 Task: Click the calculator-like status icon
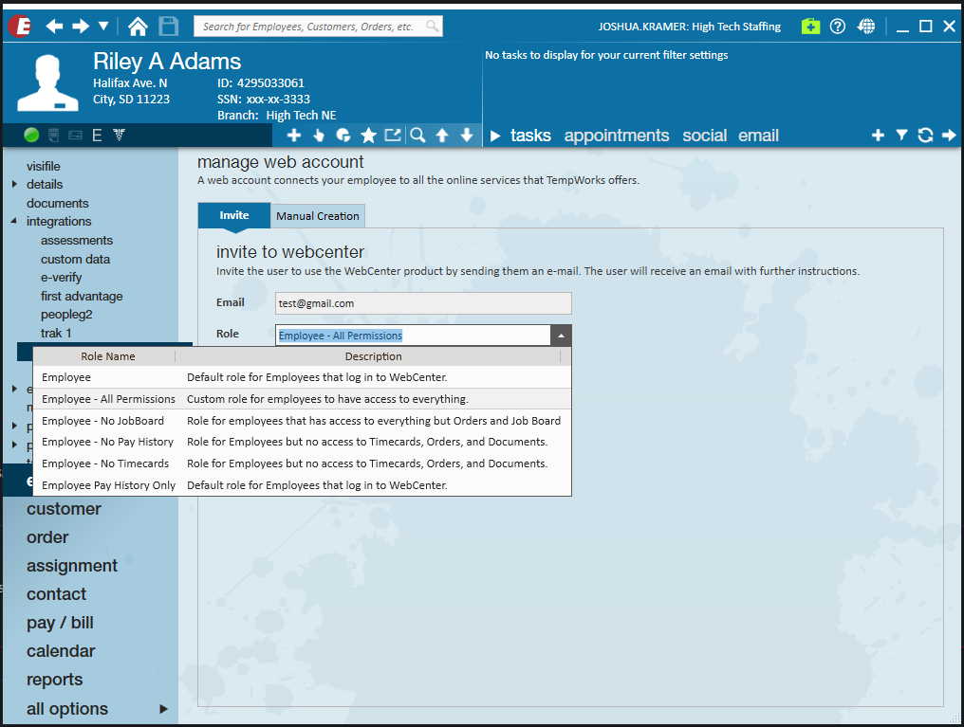click(53, 136)
